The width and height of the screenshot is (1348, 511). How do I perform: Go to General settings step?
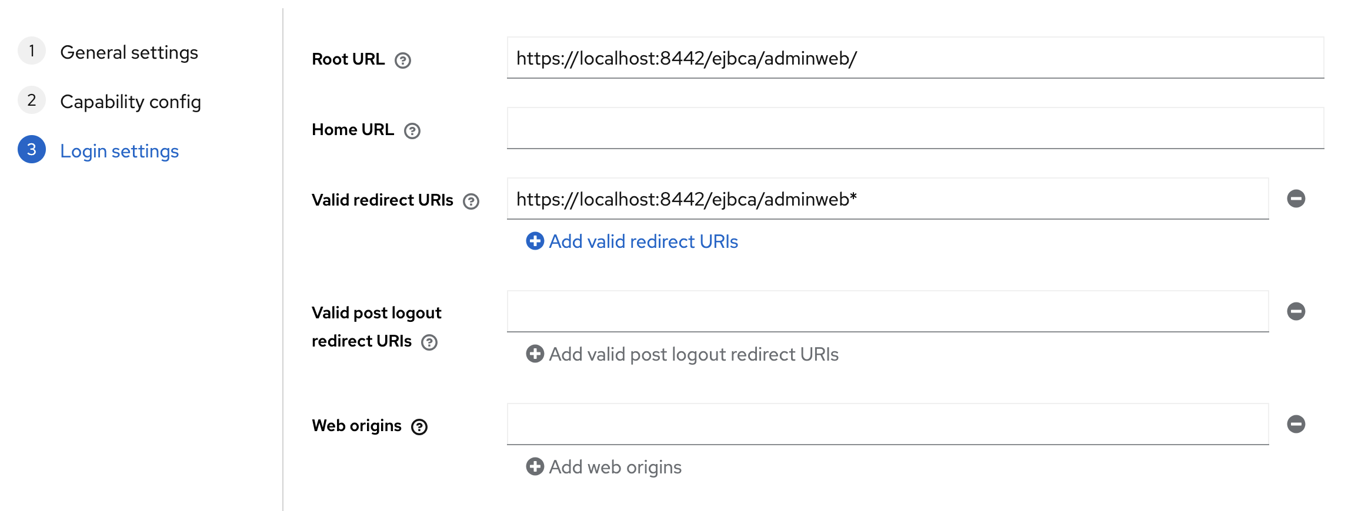pyautogui.click(x=129, y=52)
